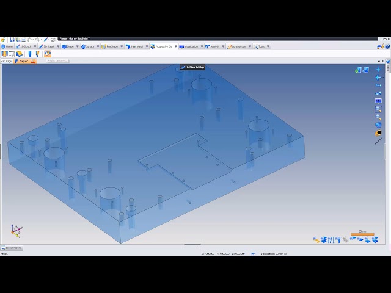
Task: Select the blue 3D box view icon
Action: coord(378,125)
